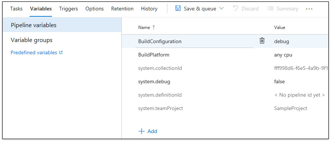Expand the Save & queue dropdown chevron
This screenshot has height=142, width=331.
click(221, 9)
